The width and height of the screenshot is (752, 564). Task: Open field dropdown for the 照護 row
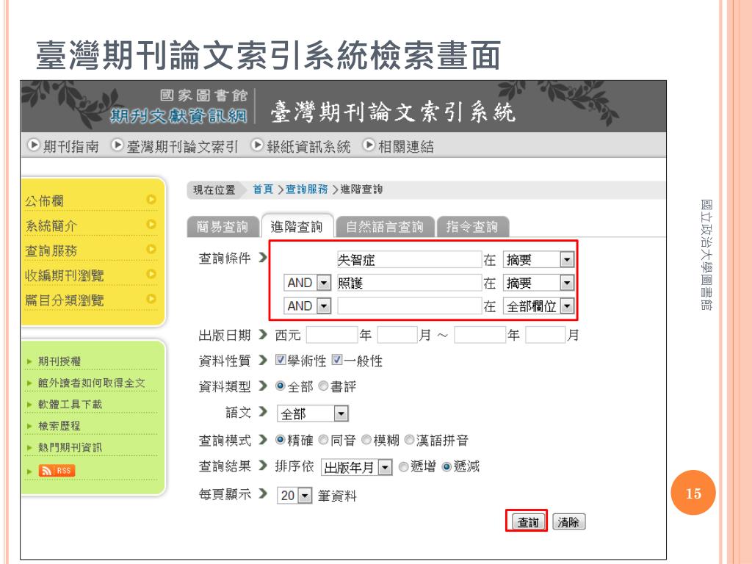pyautogui.click(x=567, y=283)
